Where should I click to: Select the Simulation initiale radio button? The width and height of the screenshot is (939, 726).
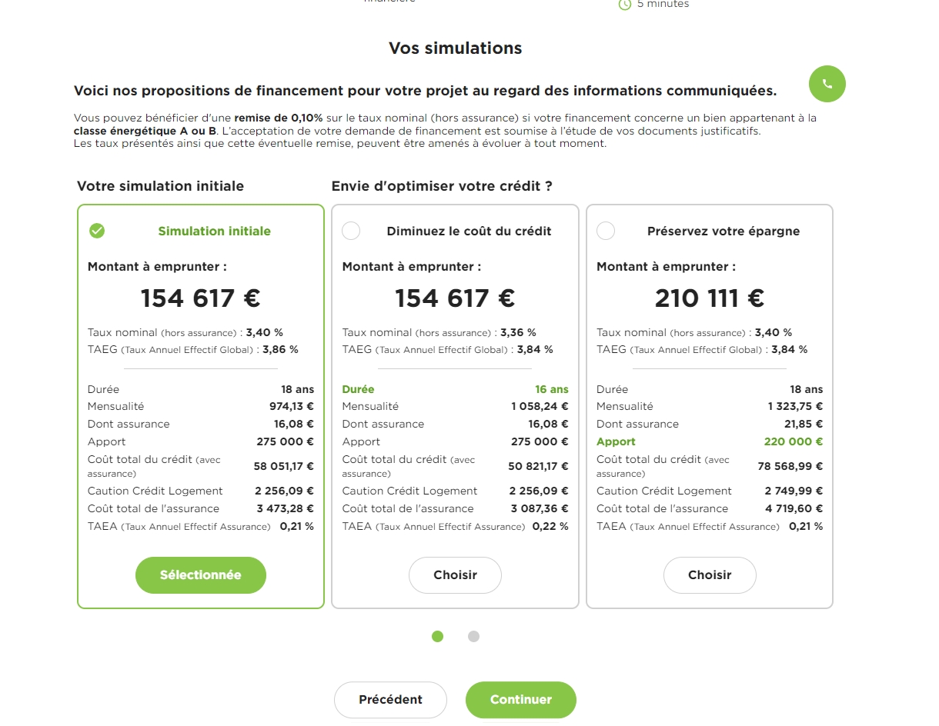coord(97,231)
